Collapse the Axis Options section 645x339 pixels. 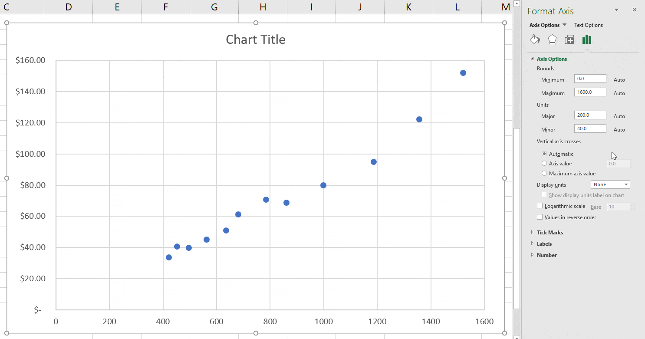coord(533,59)
